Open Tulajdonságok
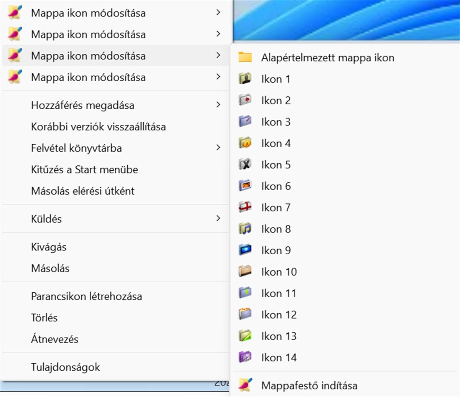Viewport: 460px width, 397px height. [x=66, y=367]
